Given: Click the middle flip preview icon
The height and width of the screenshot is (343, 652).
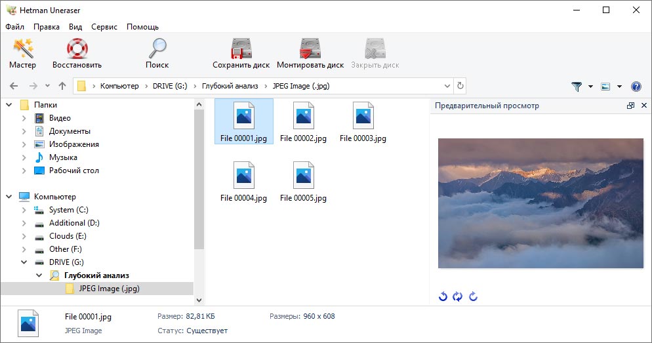Looking at the screenshot, I should tap(457, 296).
